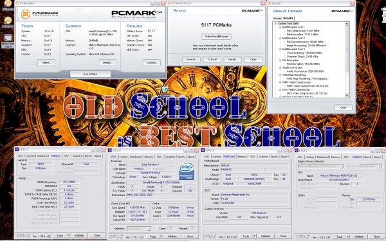Click the Close button in Result Details window

[343, 107]
